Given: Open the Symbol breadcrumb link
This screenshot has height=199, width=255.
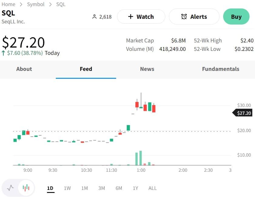Looking at the screenshot, I should (x=36, y=4).
